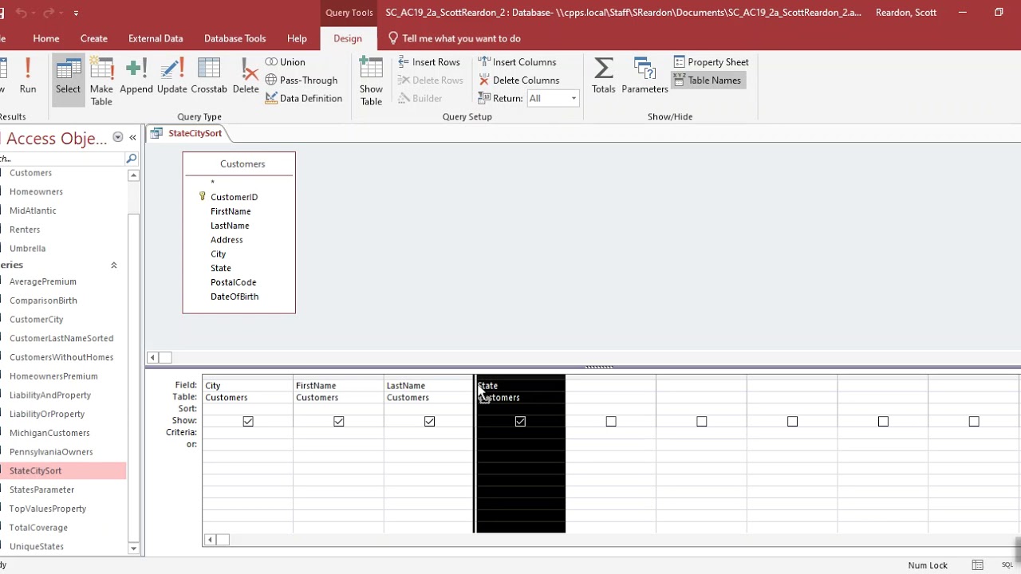
Task: Open the navigation pane category menu arrow
Action: tap(117, 137)
